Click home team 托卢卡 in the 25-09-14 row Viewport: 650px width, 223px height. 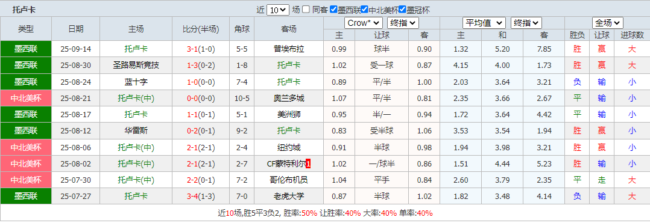pos(136,49)
